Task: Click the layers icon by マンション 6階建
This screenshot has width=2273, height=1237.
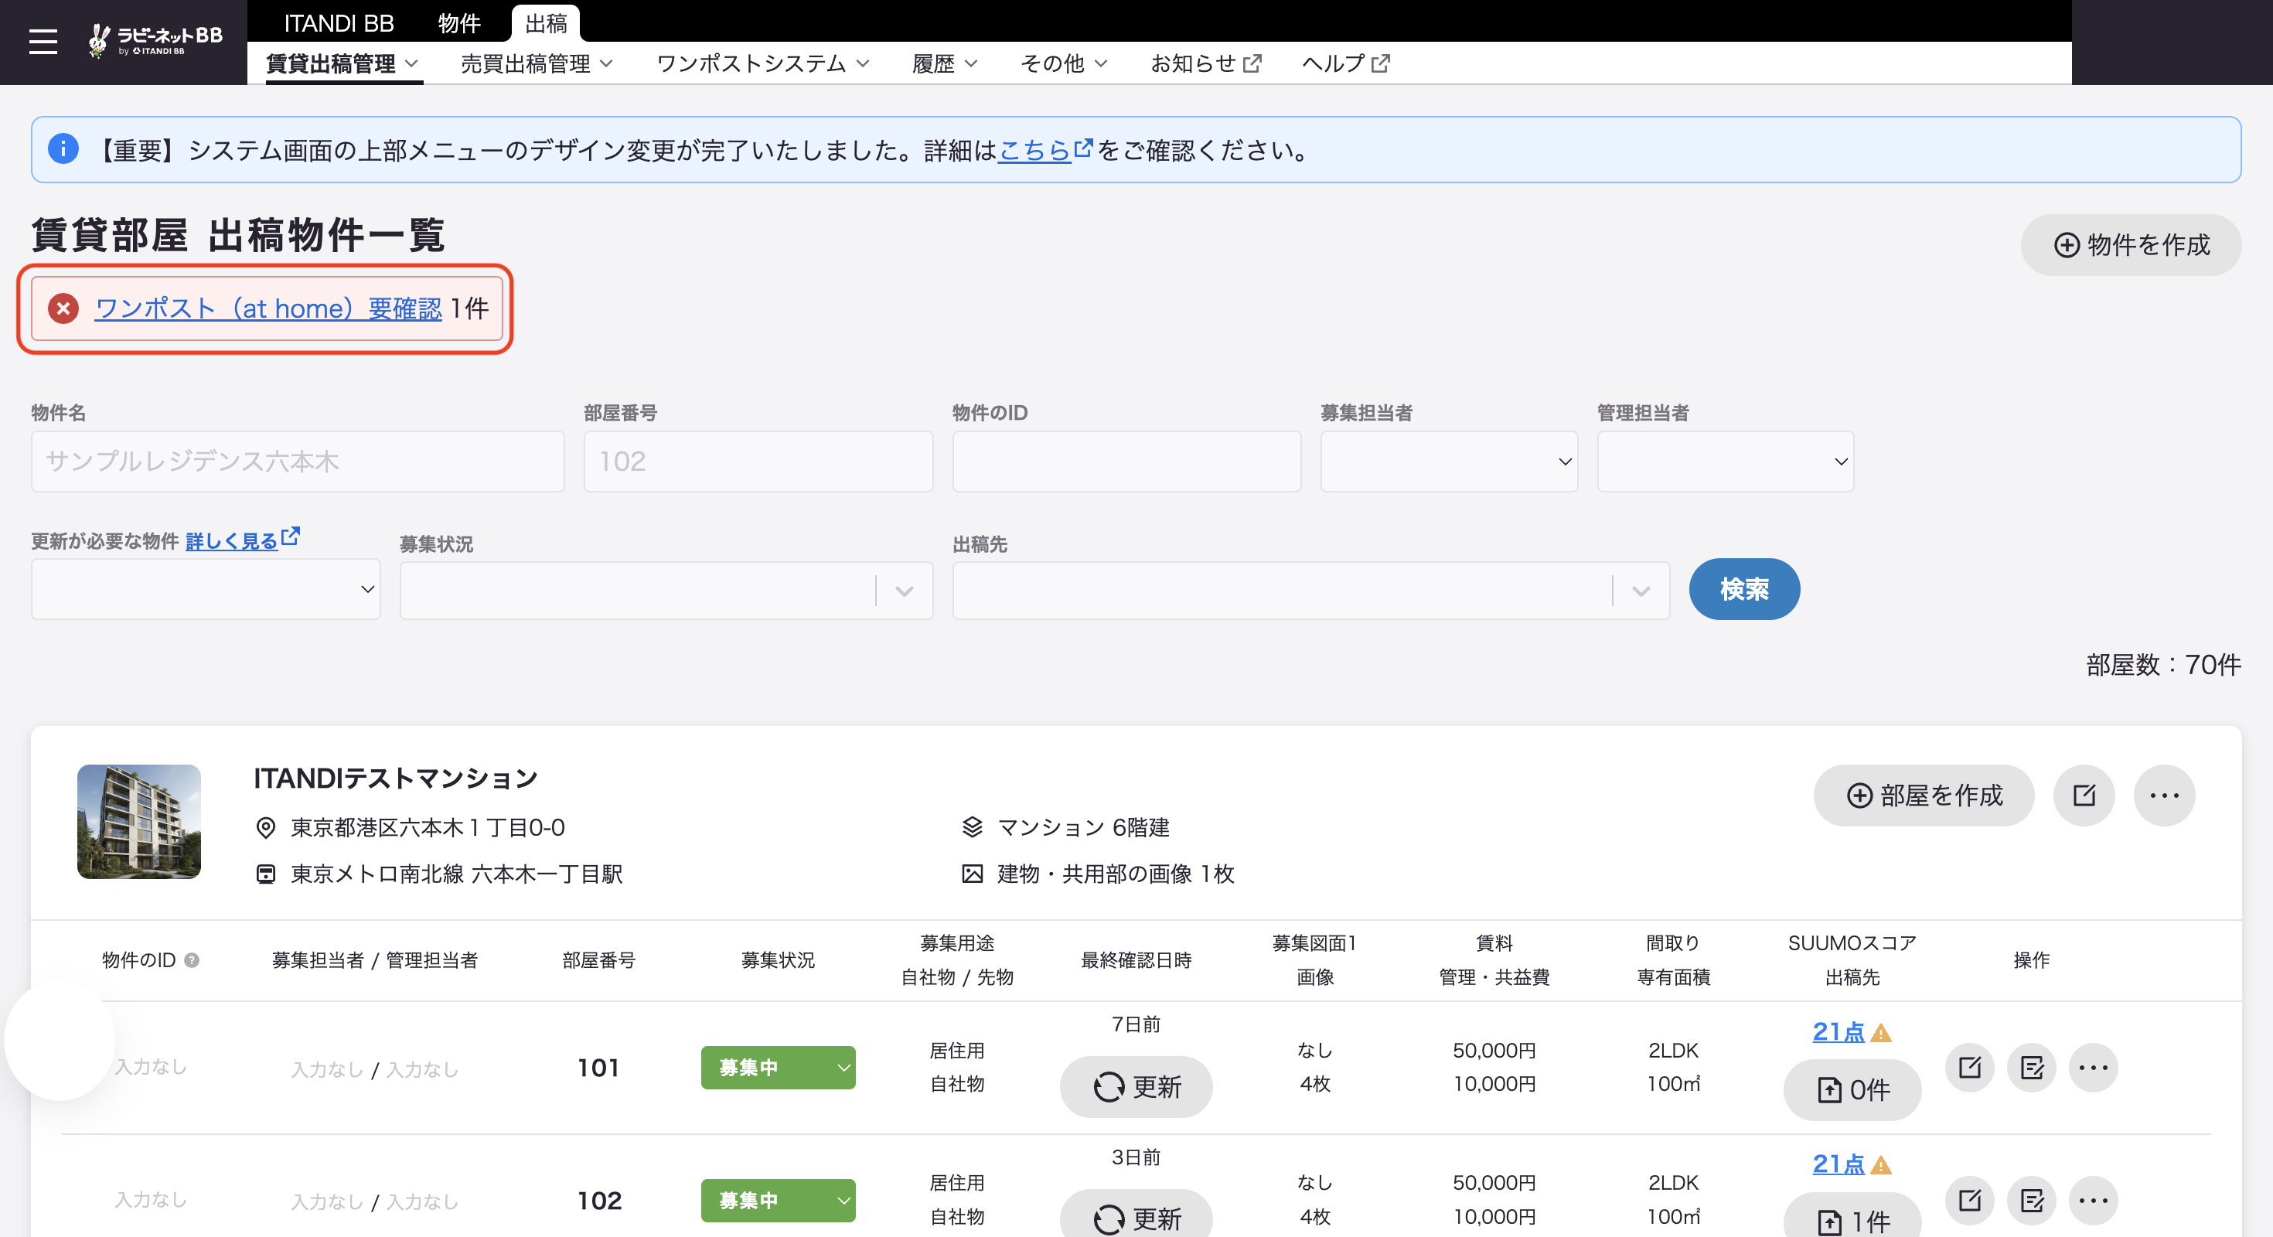Action: (x=972, y=827)
